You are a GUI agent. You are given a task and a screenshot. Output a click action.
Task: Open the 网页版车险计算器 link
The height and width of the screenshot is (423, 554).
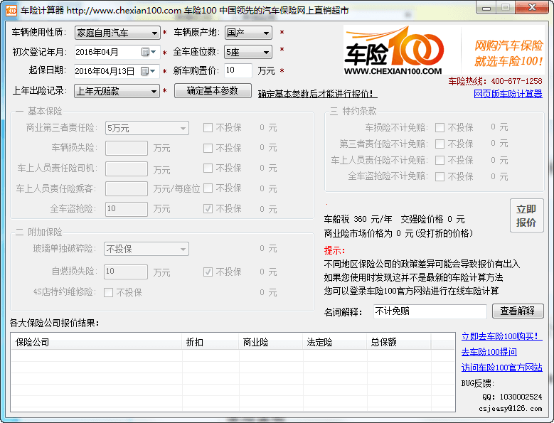pyautogui.click(x=508, y=93)
